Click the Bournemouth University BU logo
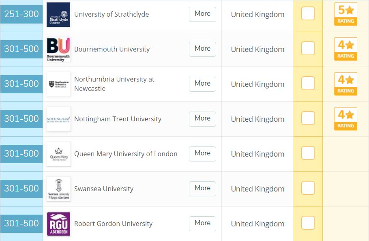This screenshot has width=369, height=241. 58,49
